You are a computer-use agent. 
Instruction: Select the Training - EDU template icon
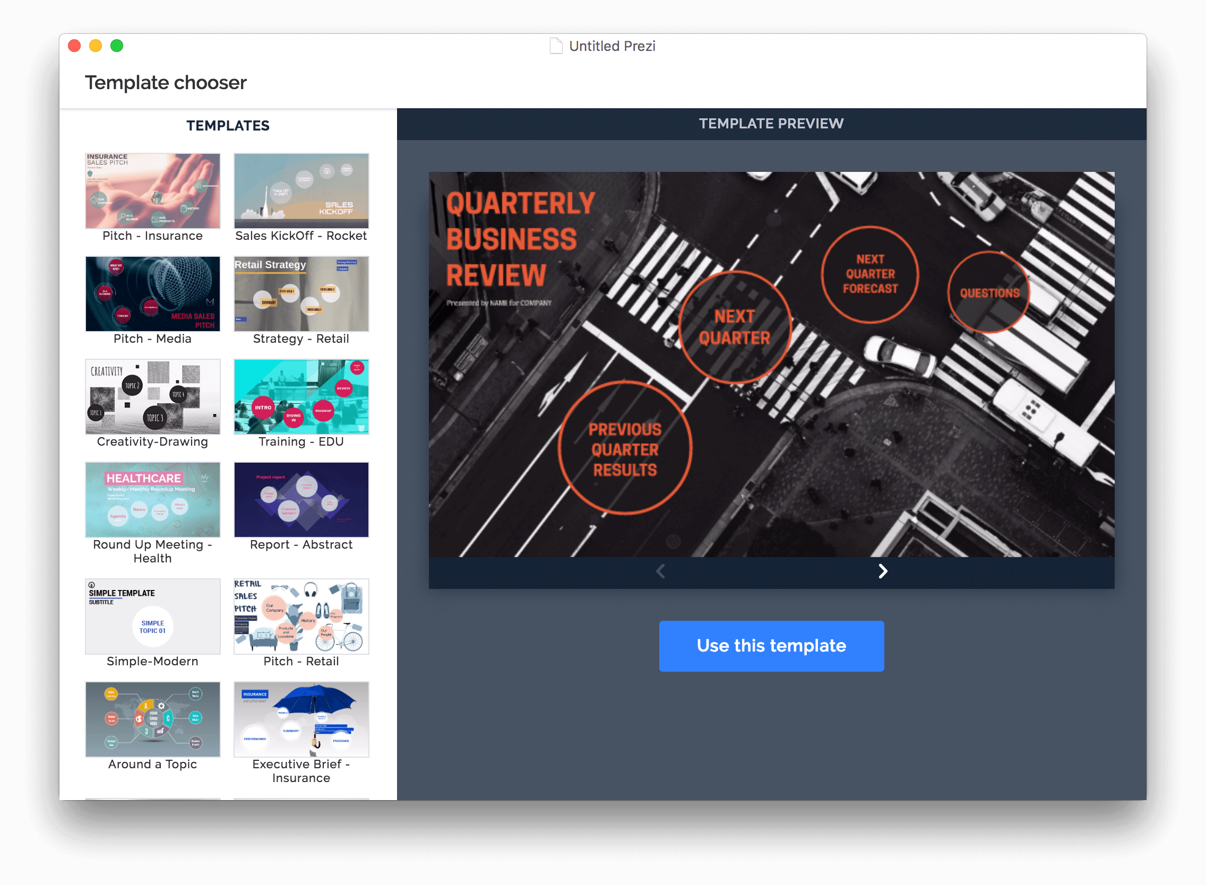pyautogui.click(x=301, y=397)
